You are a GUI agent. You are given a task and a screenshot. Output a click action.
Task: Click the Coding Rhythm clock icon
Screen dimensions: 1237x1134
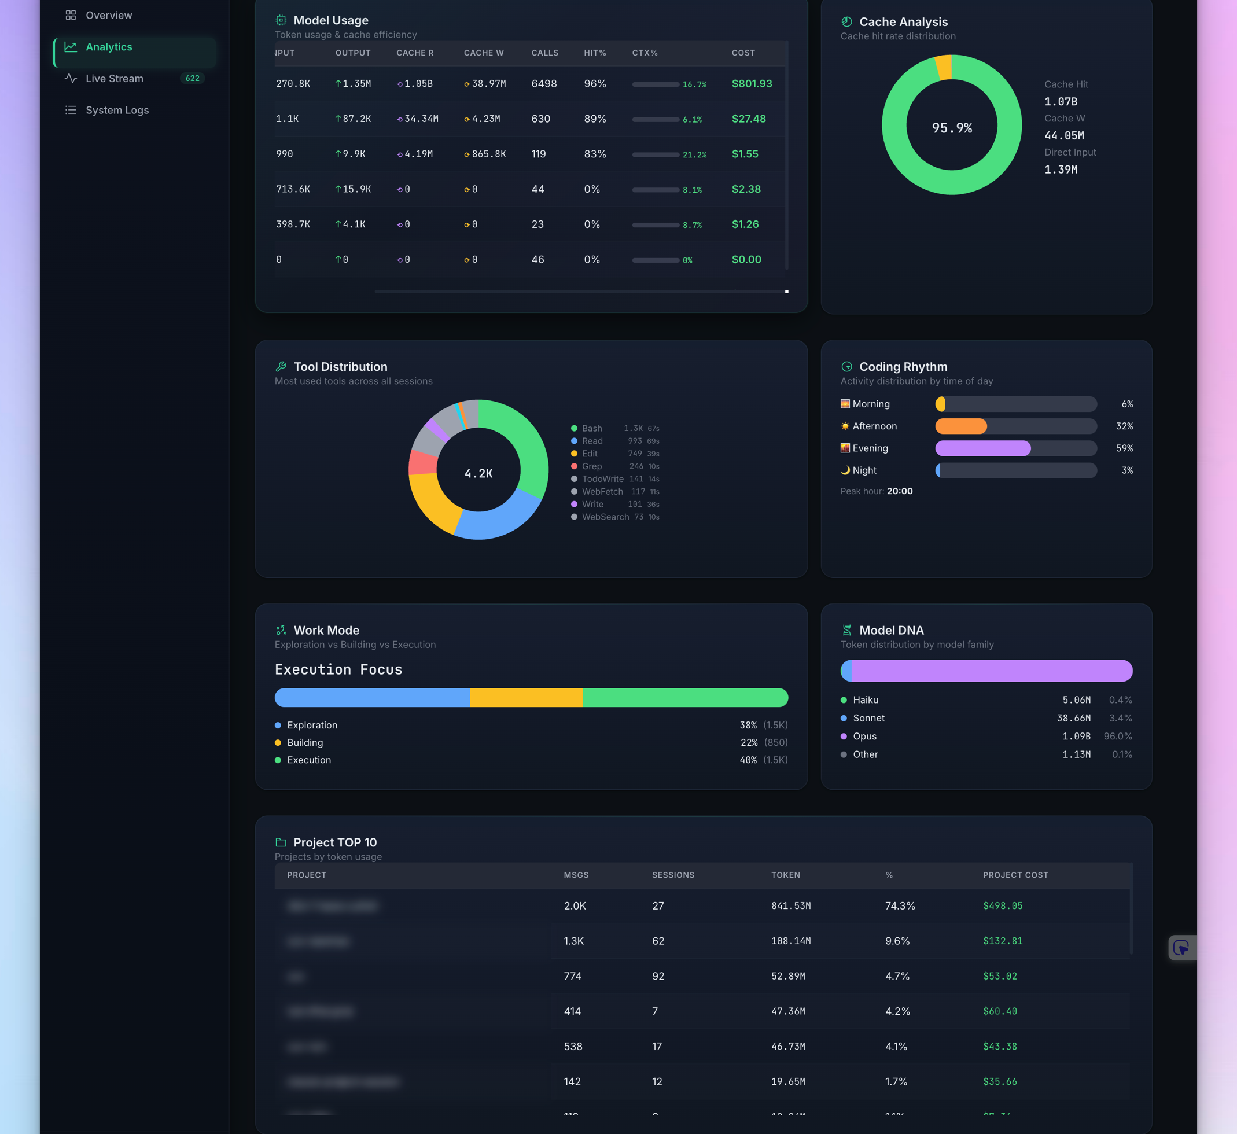coord(847,366)
